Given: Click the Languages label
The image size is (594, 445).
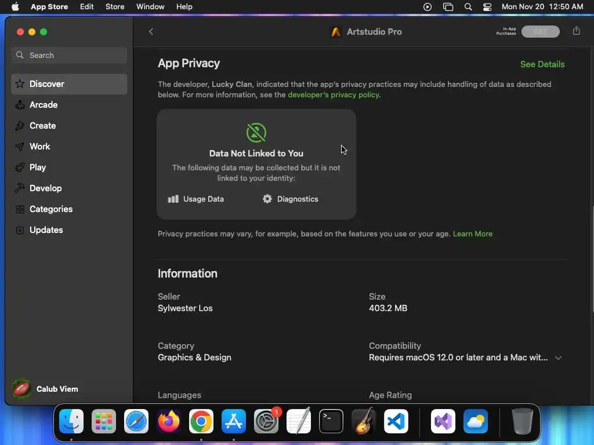Looking at the screenshot, I should click(x=179, y=395).
